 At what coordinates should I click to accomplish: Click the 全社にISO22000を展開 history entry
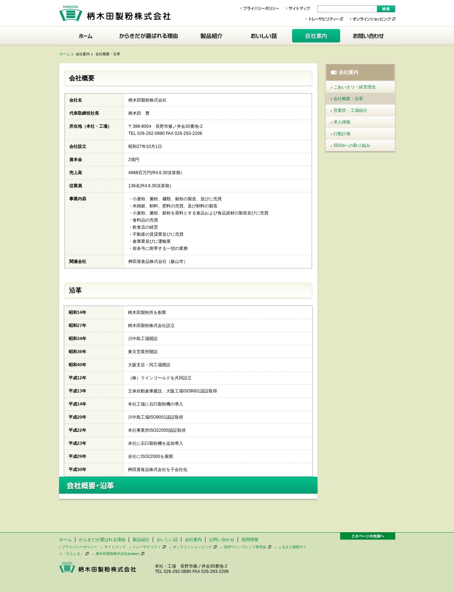click(x=150, y=456)
